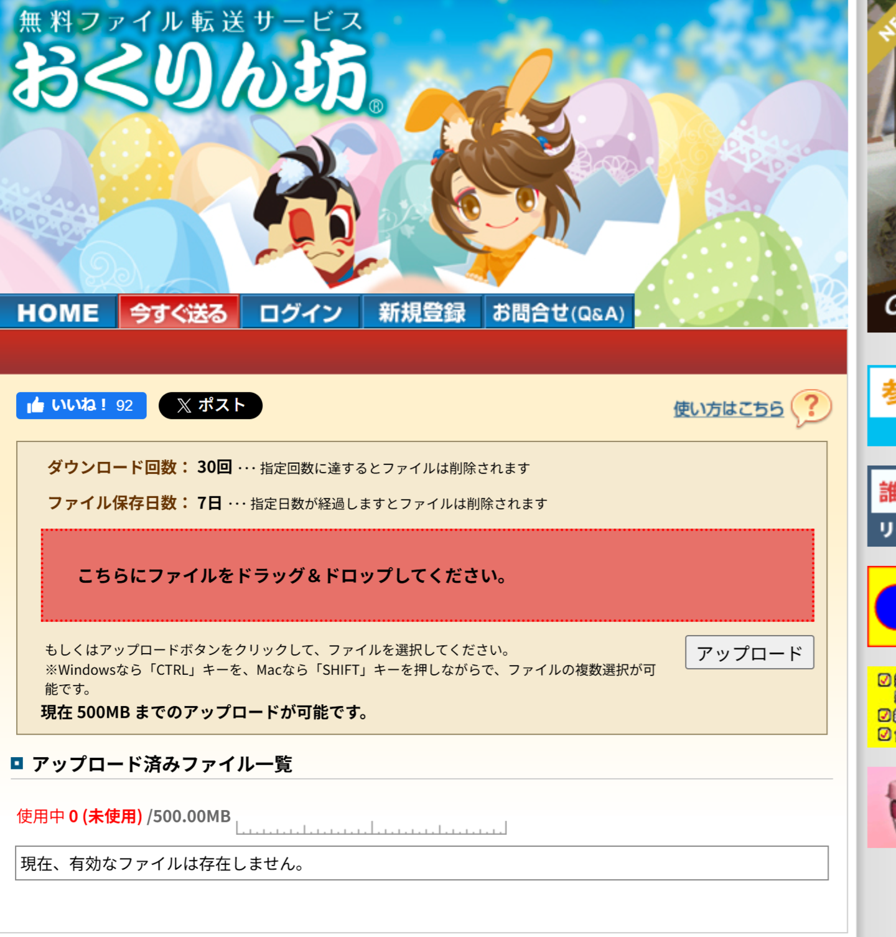Viewport: 896px width, 937px height.
Task: Select the 今すぐ送る tab
Action: (179, 312)
